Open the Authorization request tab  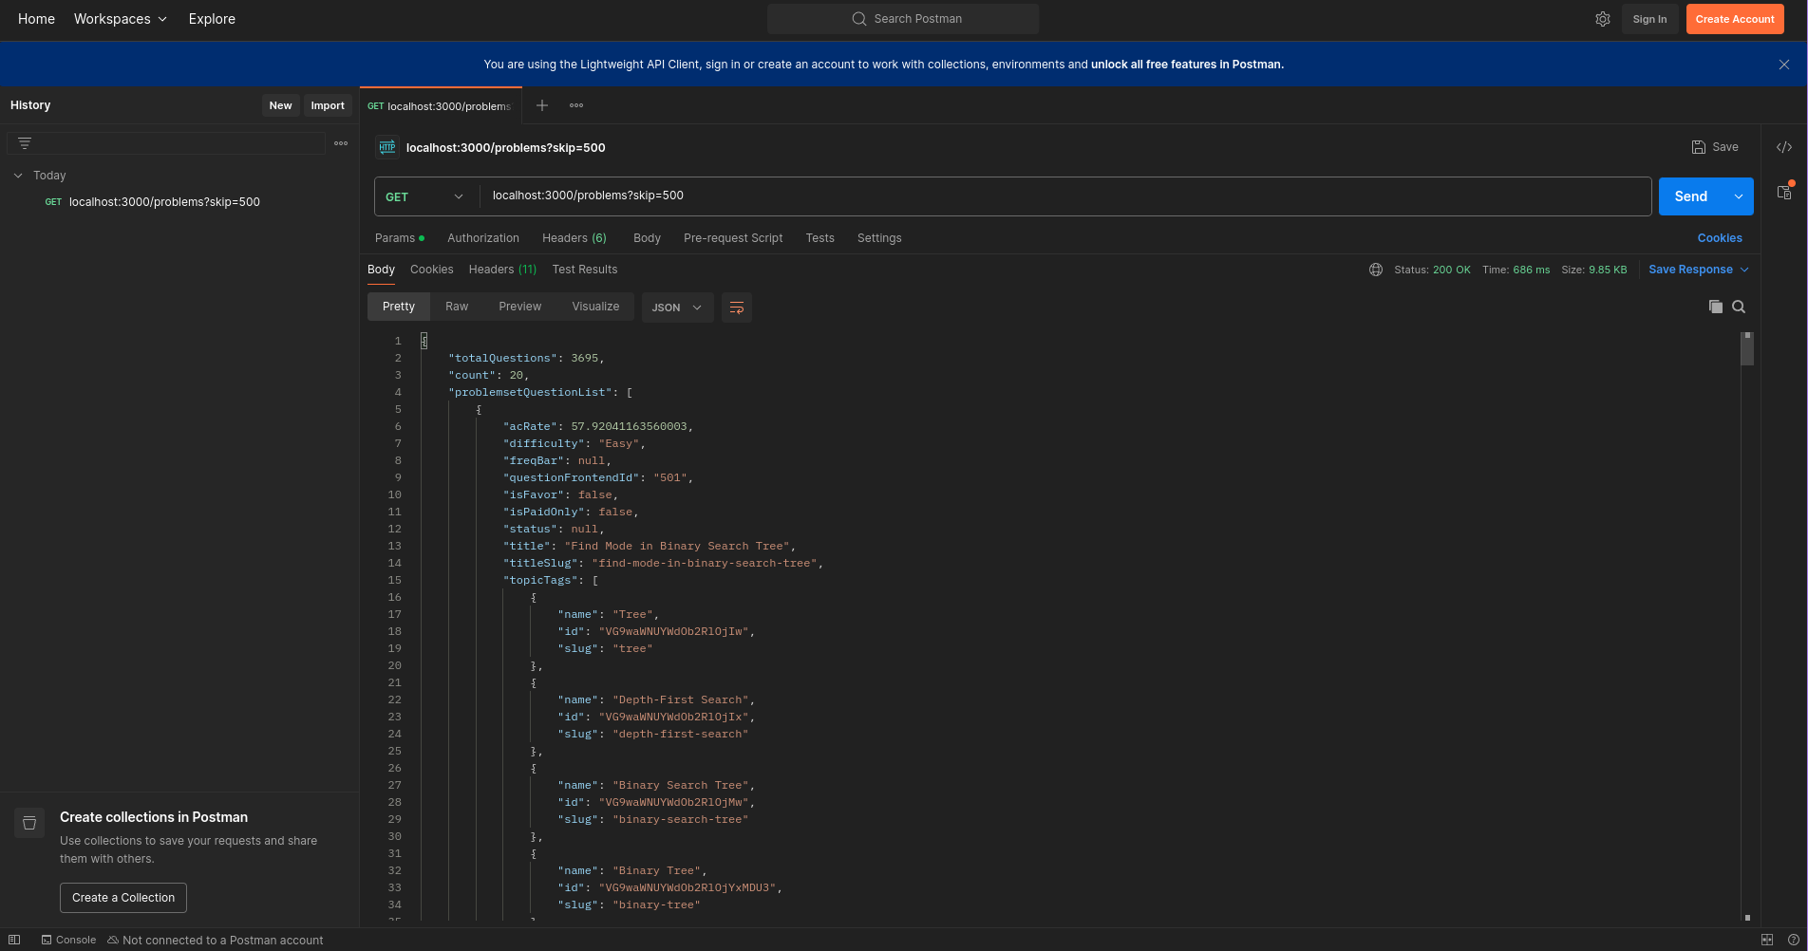(x=482, y=238)
